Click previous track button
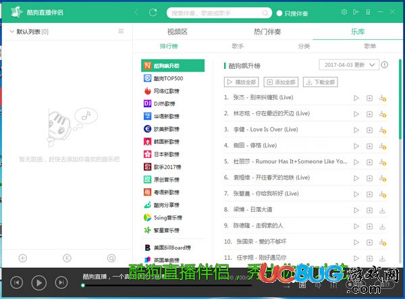 coord(16,283)
